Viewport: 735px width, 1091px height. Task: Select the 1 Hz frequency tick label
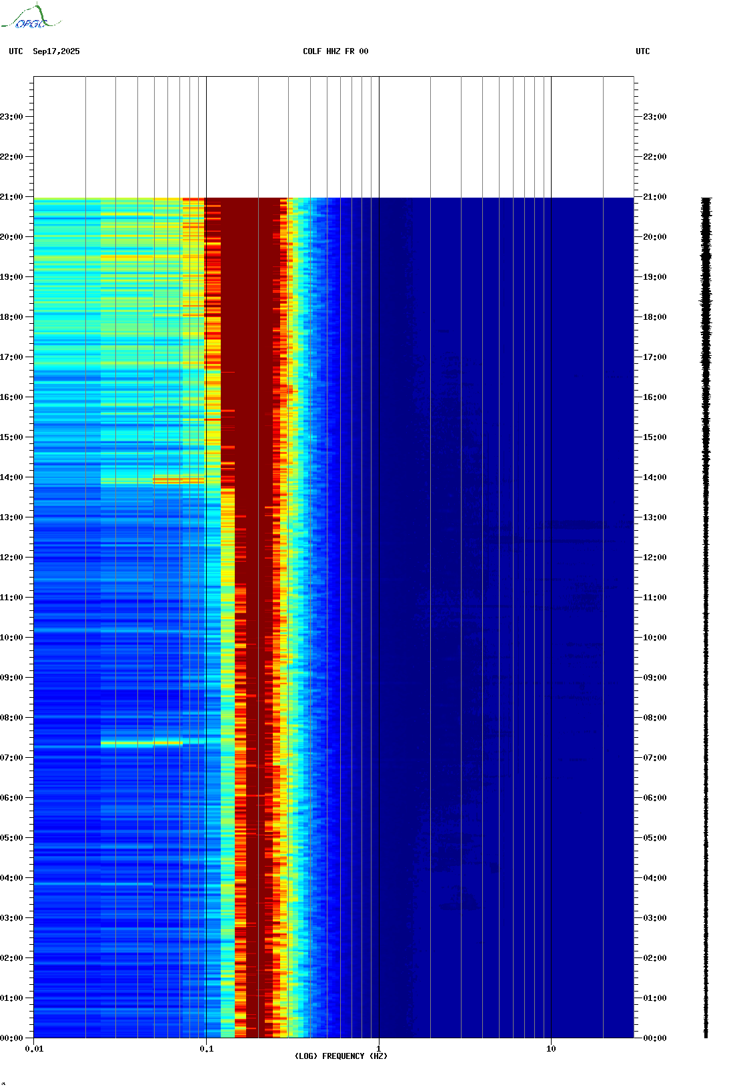379,1049
